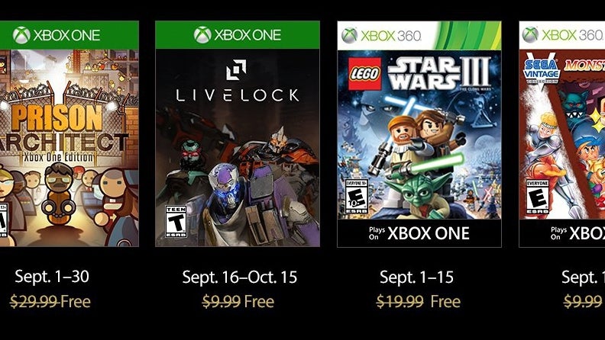Image resolution: width=605 pixels, height=340 pixels.
Task: Click the $19.99 Free price label
Action: point(419,301)
